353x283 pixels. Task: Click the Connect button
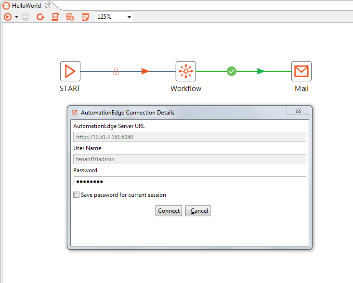coord(169,210)
